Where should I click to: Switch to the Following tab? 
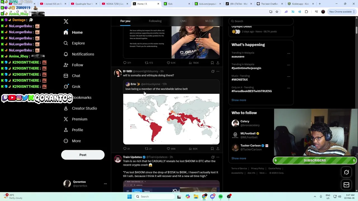(x=155, y=21)
